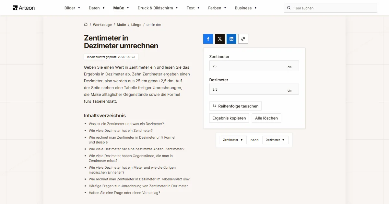Click the 'Zentimeter in Dezimeter umrechnen' heading
The image size is (389, 204).
121,42
